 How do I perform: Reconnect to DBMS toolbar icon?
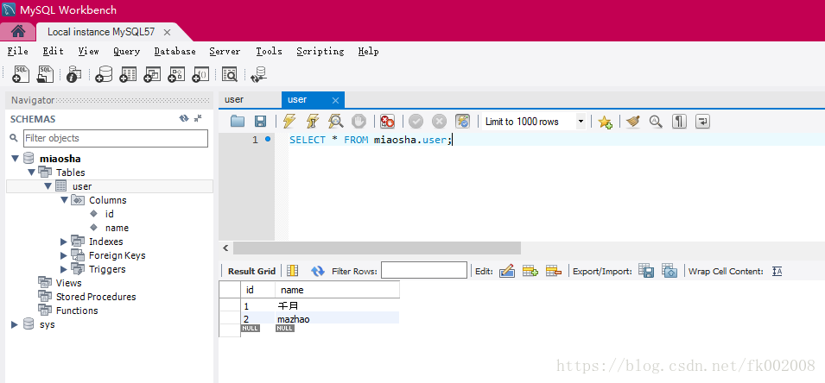[x=259, y=74]
